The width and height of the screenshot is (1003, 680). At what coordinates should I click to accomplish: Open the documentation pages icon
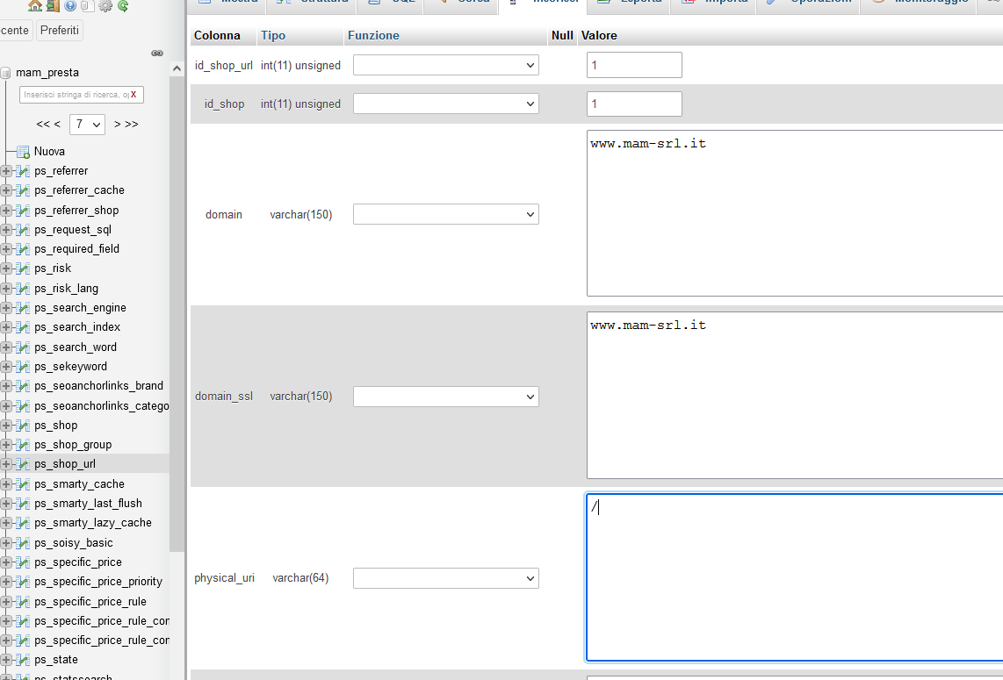coord(88,6)
